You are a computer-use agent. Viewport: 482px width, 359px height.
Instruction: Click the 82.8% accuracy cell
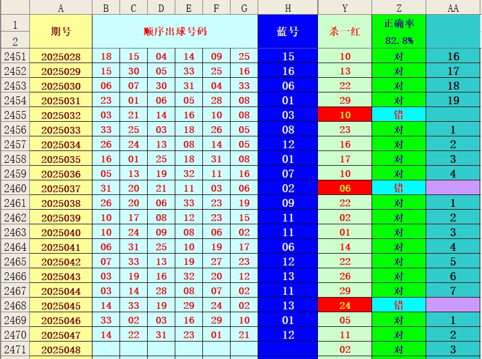click(x=399, y=40)
